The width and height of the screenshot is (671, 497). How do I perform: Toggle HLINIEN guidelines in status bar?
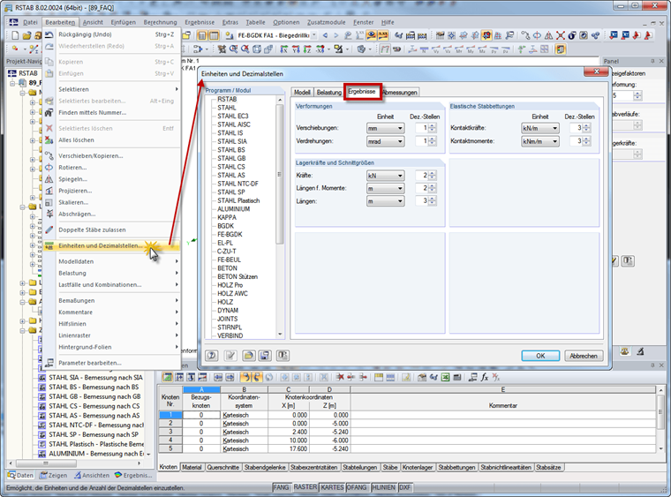pos(383,487)
